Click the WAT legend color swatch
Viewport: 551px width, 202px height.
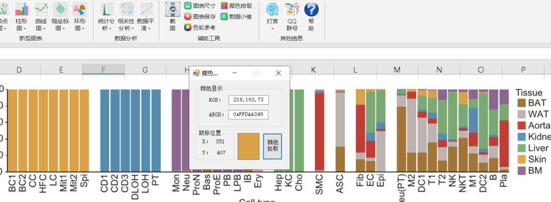coord(521,114)
